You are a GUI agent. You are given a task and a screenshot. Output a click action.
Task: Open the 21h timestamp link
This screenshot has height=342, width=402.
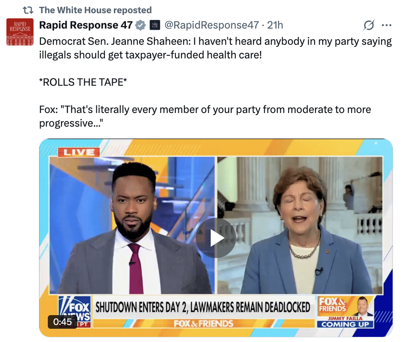pos(275,25)
